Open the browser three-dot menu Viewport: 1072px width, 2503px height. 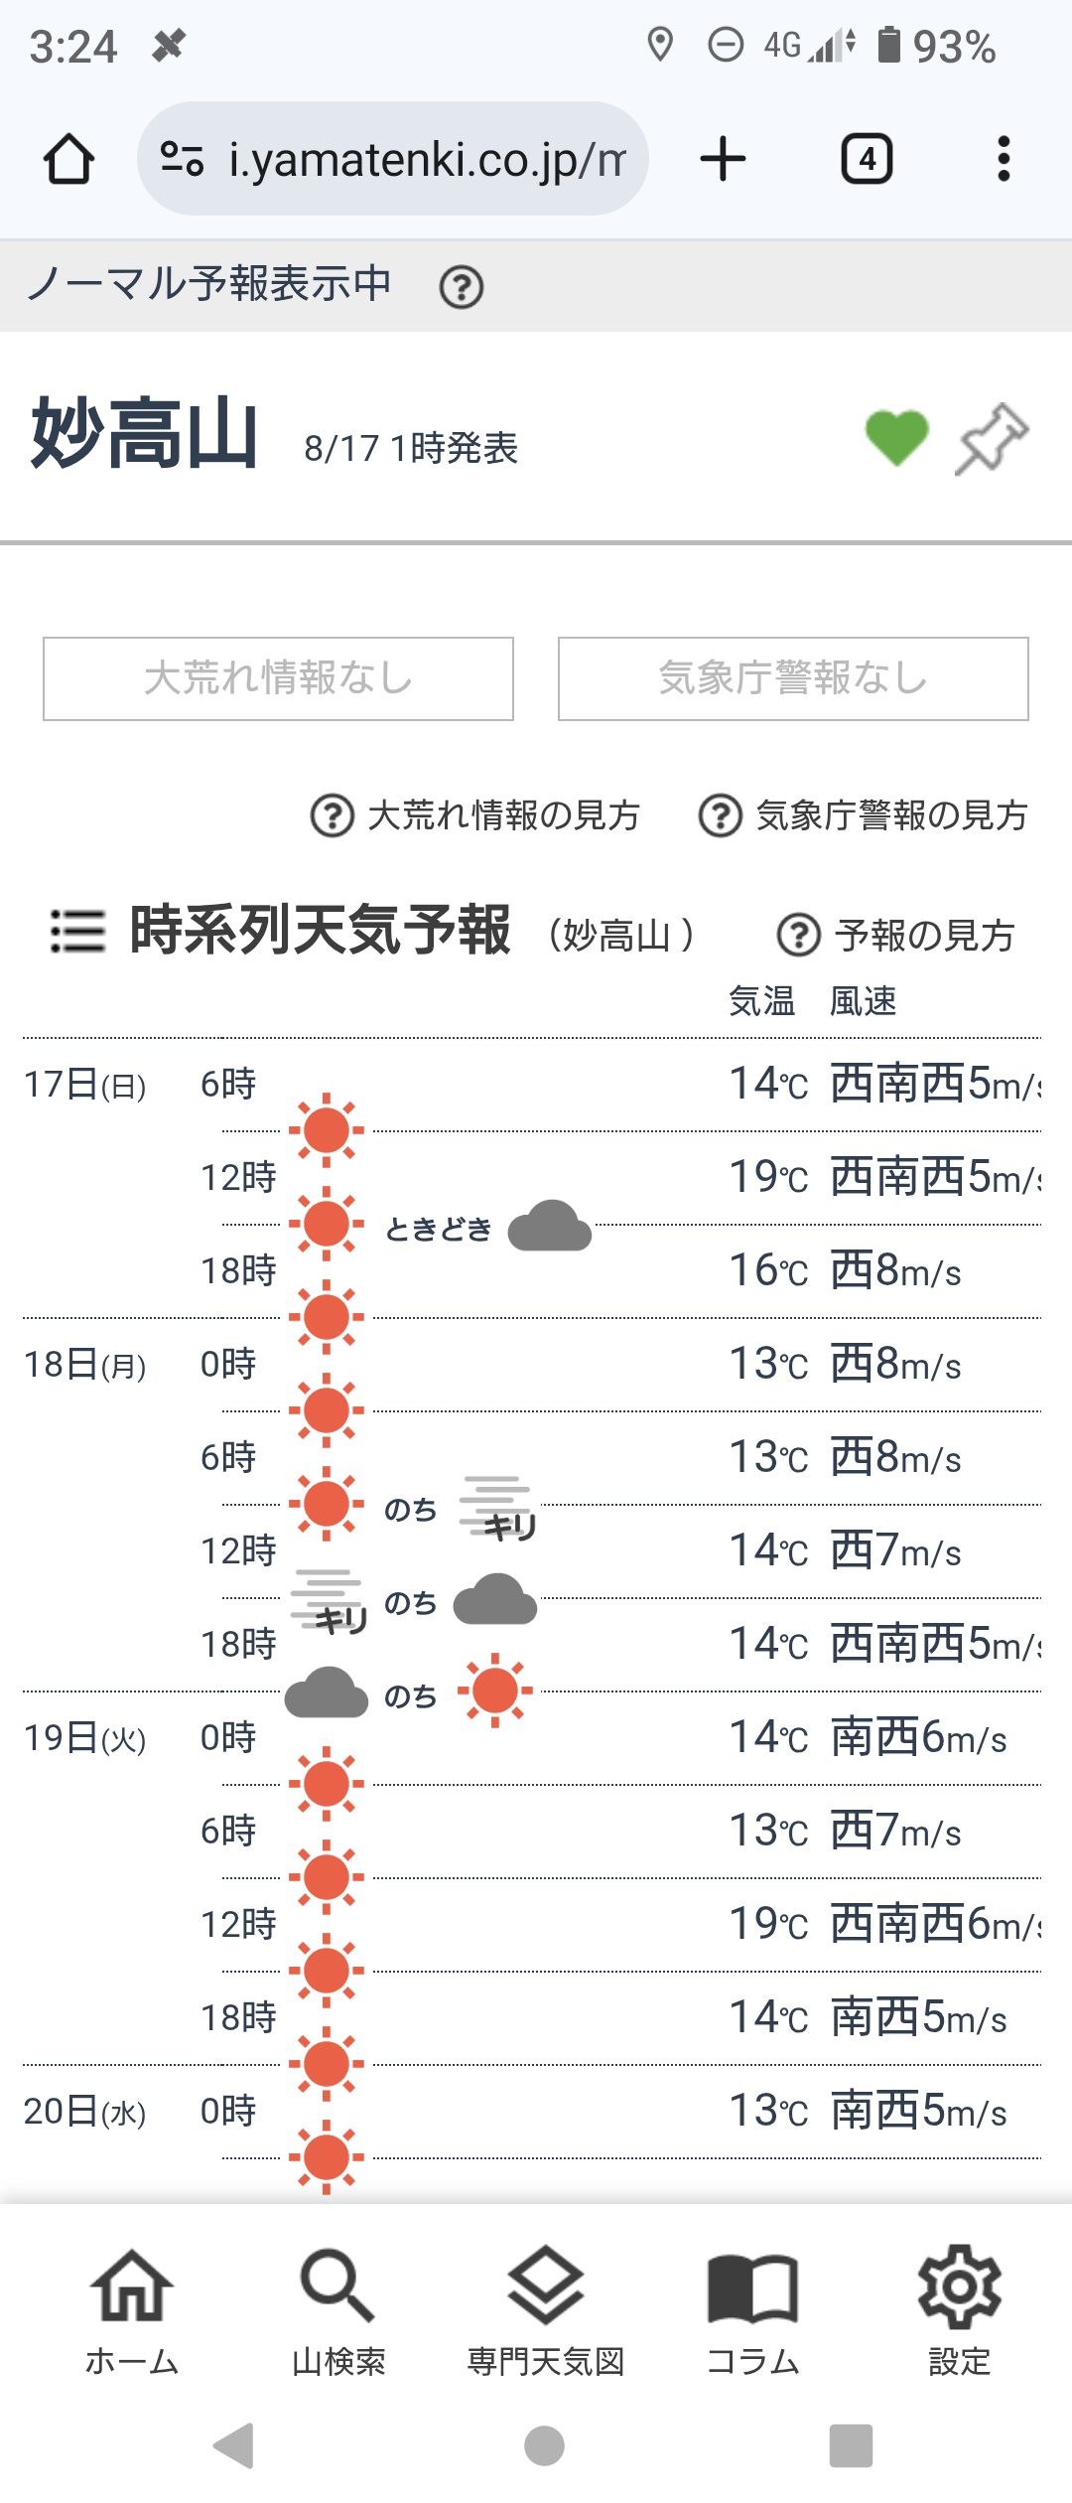click(1004, 159)
